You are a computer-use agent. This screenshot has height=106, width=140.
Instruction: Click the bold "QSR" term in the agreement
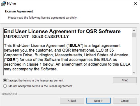11,60
